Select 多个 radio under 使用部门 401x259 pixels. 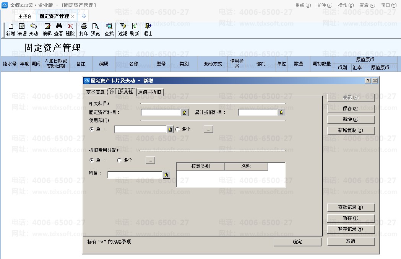point(177,129)
